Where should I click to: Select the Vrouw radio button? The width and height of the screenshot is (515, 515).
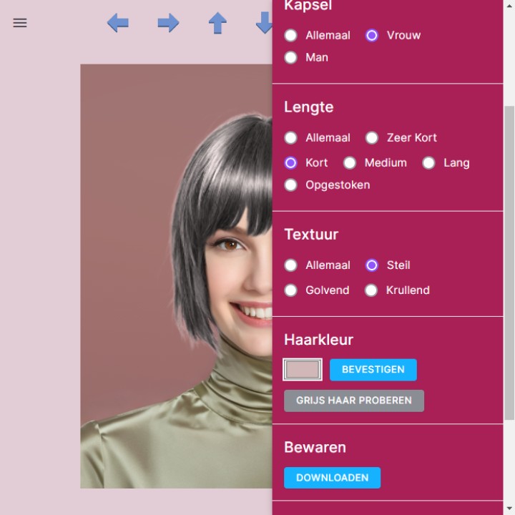372,35
